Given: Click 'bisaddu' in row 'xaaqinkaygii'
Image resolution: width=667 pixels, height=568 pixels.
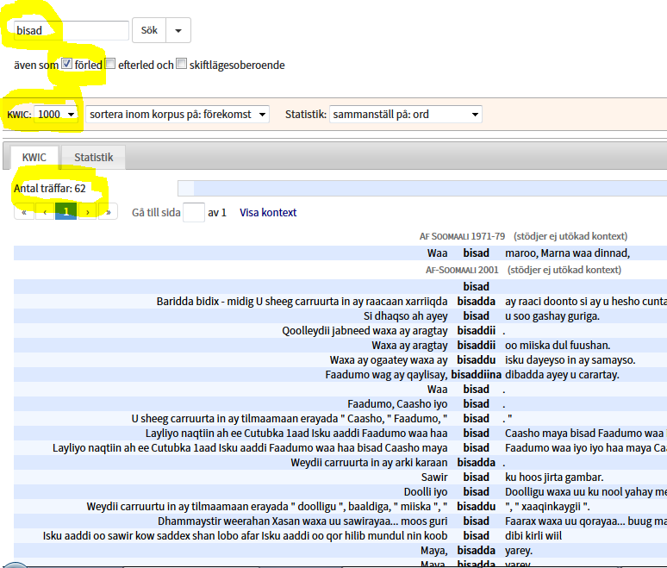Looking at the screenshot, I should (x=476, y=507).
